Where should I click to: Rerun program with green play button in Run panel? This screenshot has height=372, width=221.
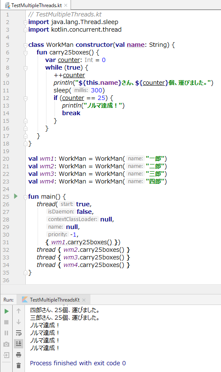point(6,311)
